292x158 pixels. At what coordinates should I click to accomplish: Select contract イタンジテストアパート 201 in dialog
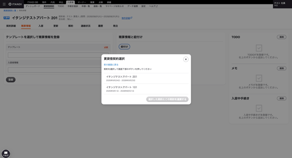[146, 79]
